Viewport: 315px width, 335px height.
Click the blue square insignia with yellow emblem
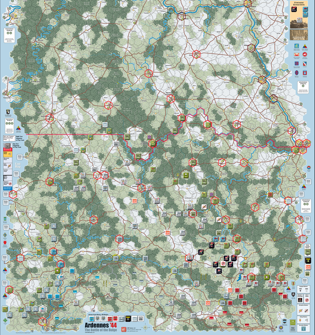pos(297,46)
